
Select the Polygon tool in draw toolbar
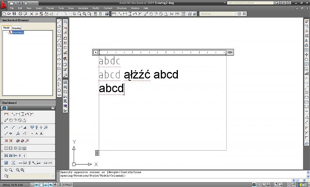coord(59,31)
